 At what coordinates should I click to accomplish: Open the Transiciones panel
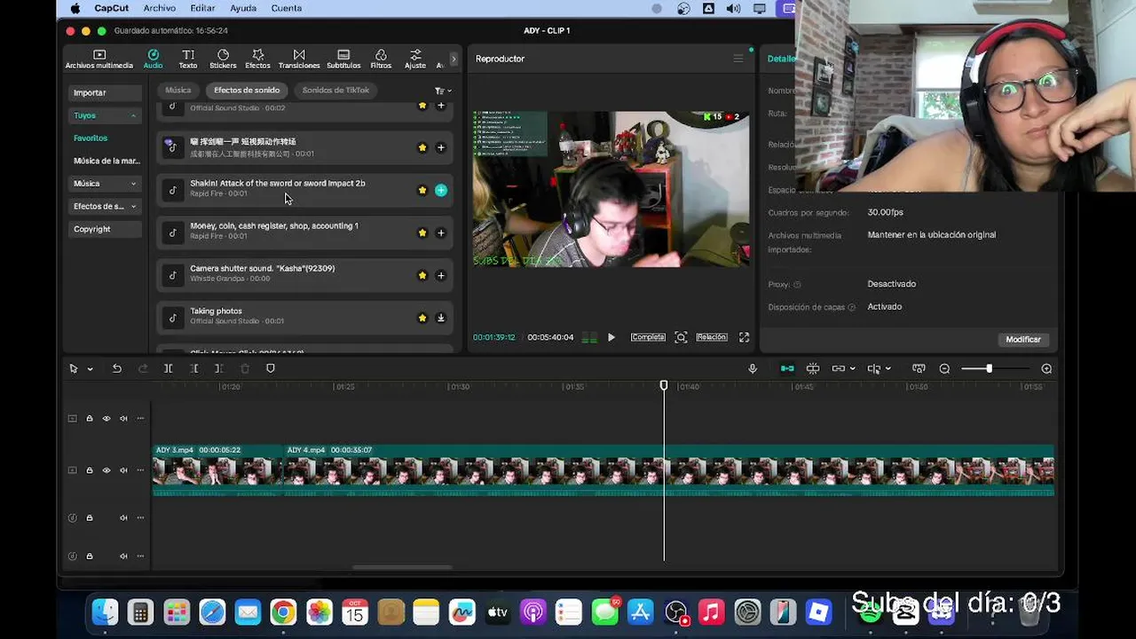click(299, 59)
